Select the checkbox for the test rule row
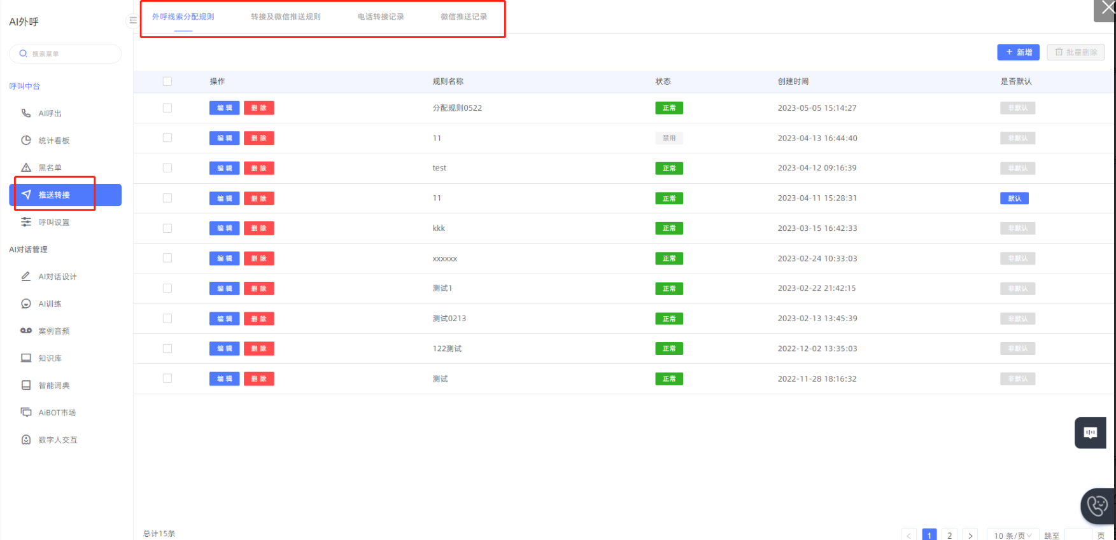This screenshot has height=540, width=1116. click(167, 168)
